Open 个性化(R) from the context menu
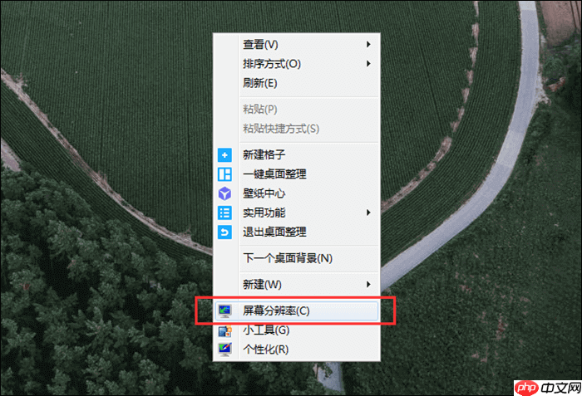Image resolution: width=582 pixels, height=396 pixels. (296, 350)
